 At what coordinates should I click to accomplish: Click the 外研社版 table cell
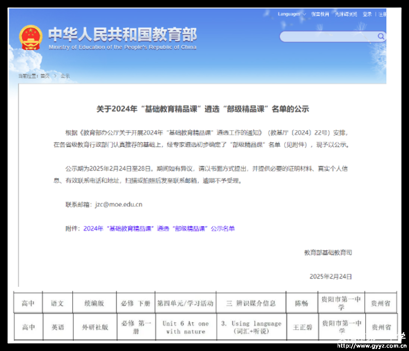coord(95,327)
